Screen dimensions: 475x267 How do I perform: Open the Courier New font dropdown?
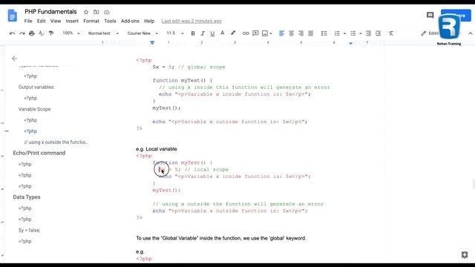[x=142, y=33]
